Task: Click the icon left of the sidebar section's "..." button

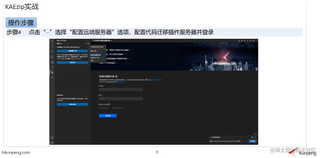Action: click(x=87, y=43)
